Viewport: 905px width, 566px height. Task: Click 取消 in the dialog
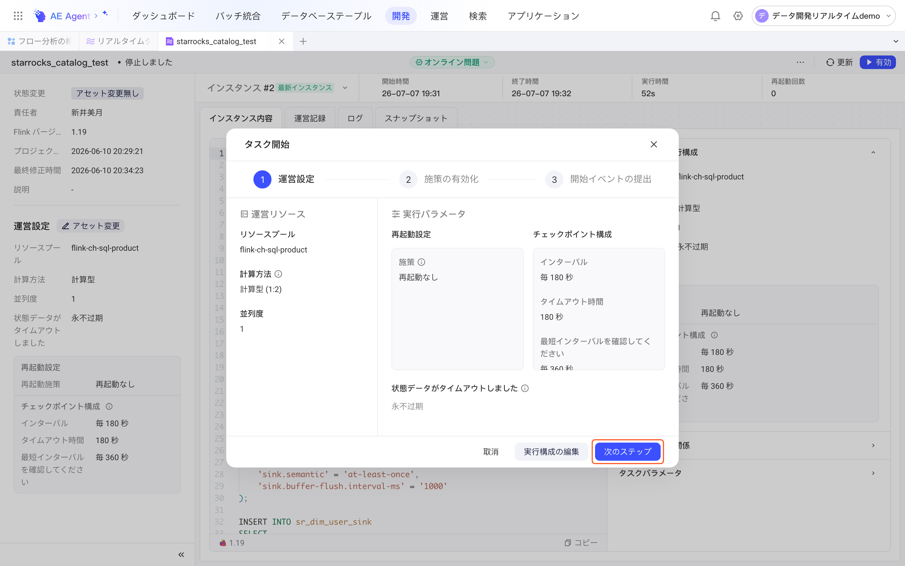[x=491, y=451]
